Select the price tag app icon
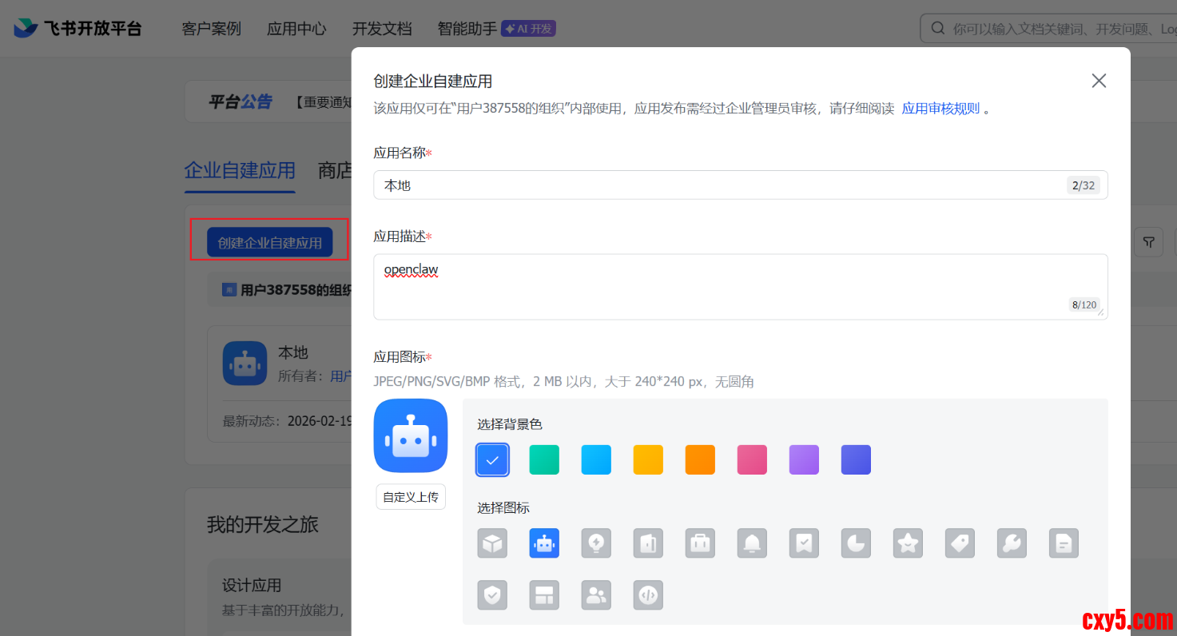Screen dimensions: 1177x636 960,543
